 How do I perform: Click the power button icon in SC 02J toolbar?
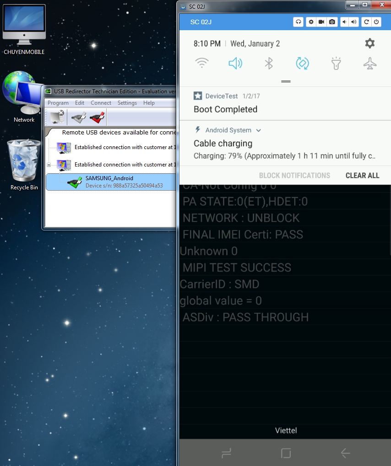(x=376, y=22)
